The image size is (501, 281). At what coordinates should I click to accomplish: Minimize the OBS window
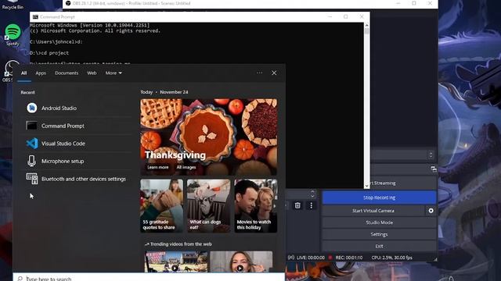(x=398, y=3)
